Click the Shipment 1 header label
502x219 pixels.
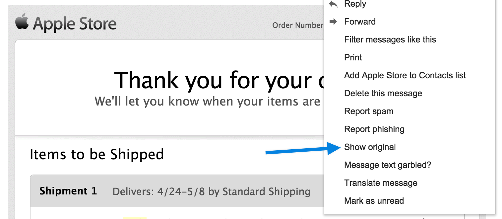pyautogui.click(x=68, y=191)
